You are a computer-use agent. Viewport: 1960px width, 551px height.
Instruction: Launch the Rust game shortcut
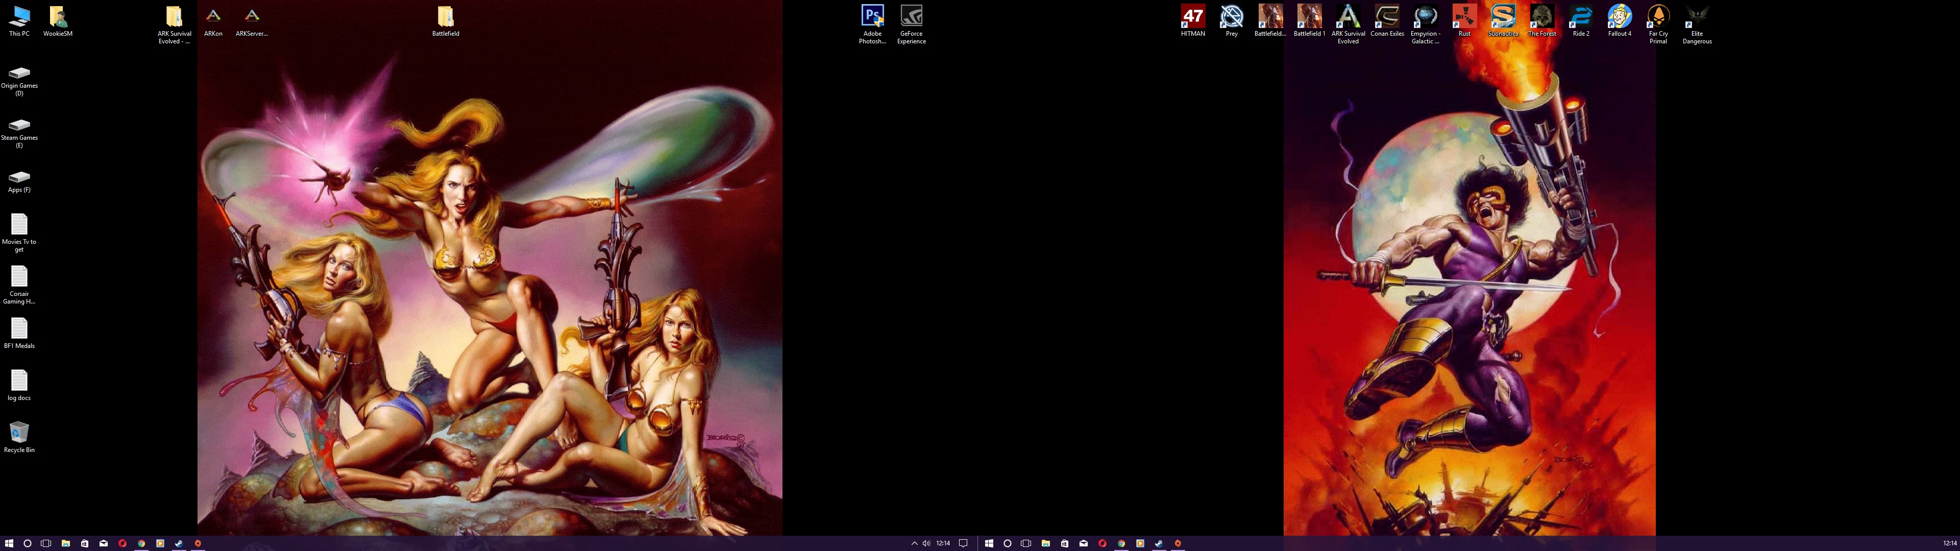tap(1464, 21)
